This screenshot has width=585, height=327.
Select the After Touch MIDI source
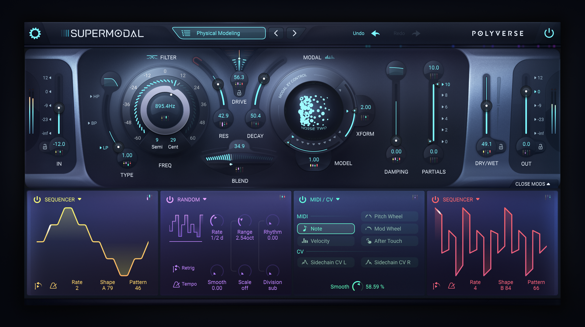389,241
